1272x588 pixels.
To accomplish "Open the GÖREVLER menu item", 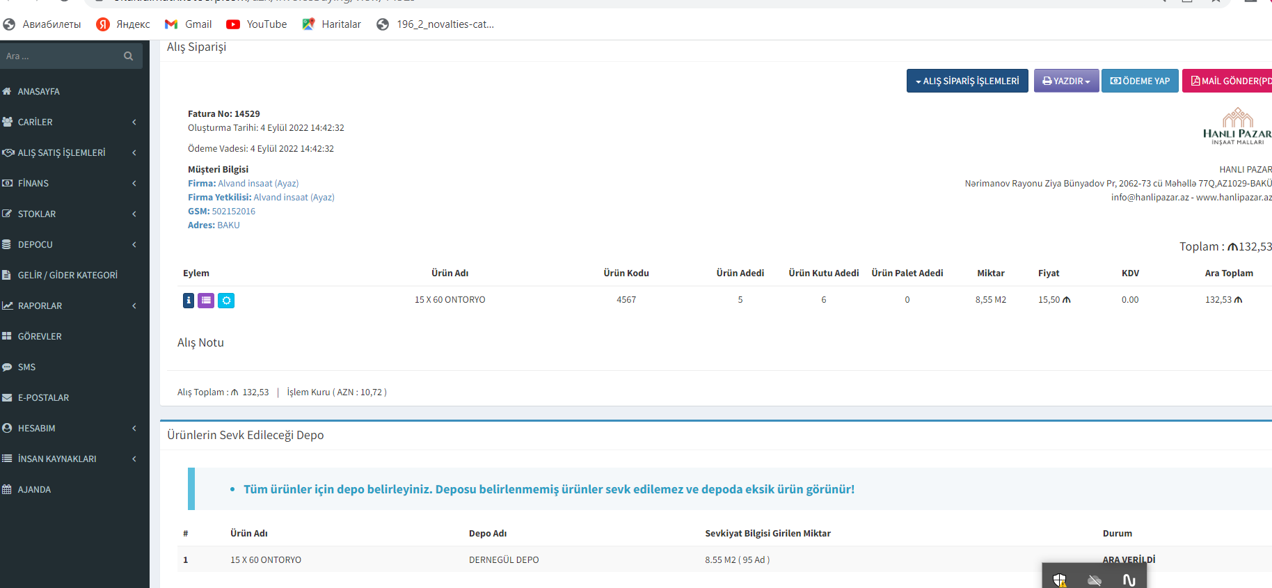I will (x=40, y=337).
